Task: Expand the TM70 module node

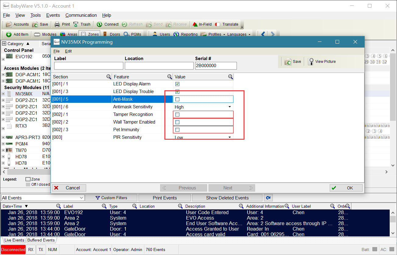Action: click(x=3, y=150)
